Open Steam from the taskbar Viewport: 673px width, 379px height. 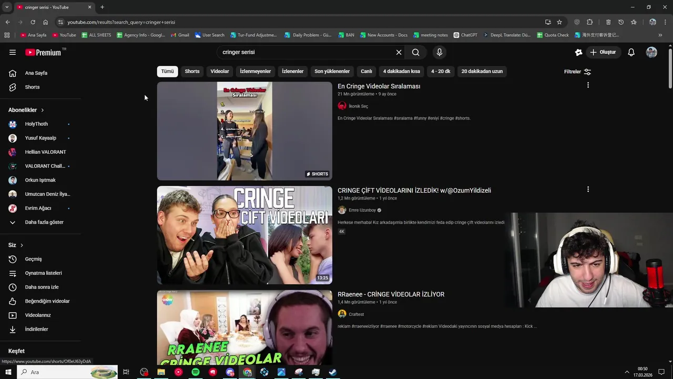pyautogui.click(x=333, y=372)
